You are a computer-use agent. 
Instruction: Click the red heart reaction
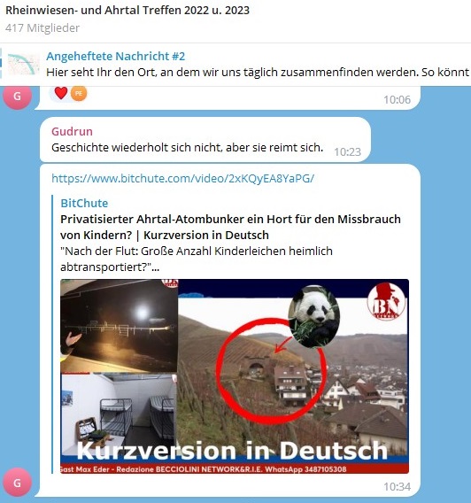[61, 93]
